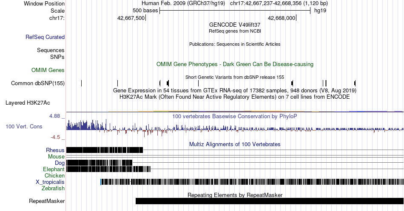Click the rightmost Common dbSNP variant tick
Screen dimensions: 404x211
click(355, 83)
